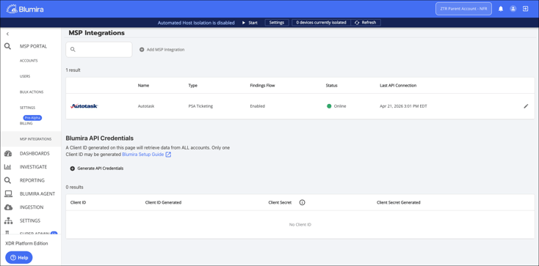Open Dashboards section
539x266 pixels.
tap(35, 153)
